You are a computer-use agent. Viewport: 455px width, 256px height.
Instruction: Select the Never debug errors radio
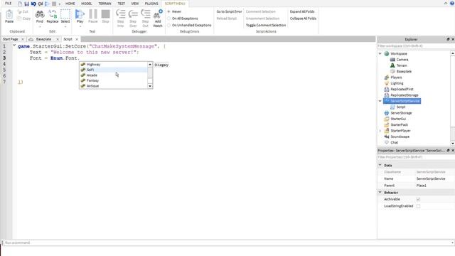click(x=169, y=11)
